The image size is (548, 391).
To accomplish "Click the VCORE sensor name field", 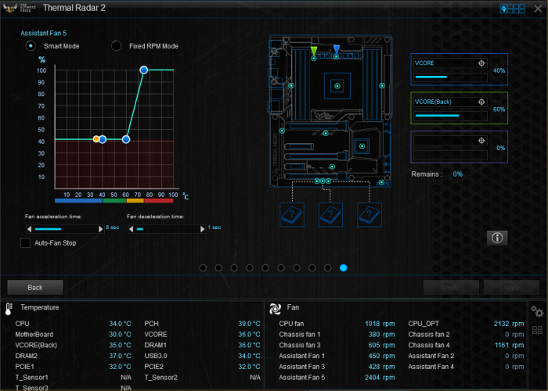I will point(450,63).
